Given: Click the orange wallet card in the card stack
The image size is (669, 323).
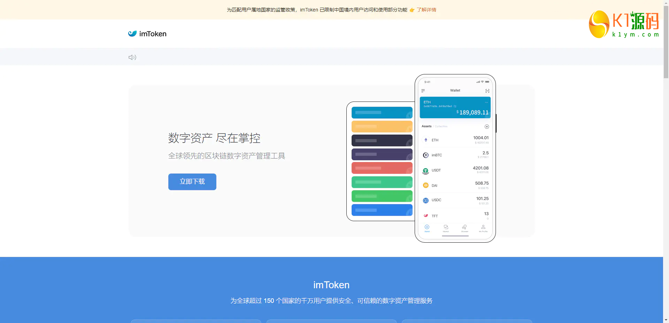Looking at the screenshot, I should [382, 127].
